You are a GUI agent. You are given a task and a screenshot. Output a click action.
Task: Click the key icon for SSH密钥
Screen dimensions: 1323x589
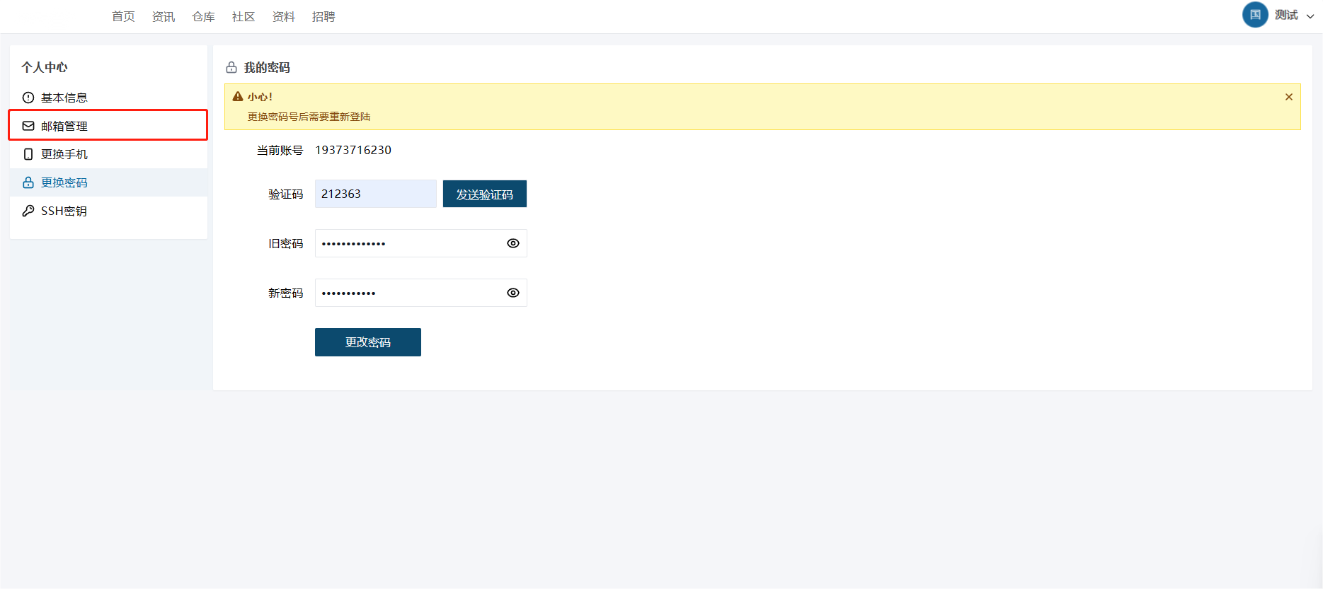(x=28, y=211)
